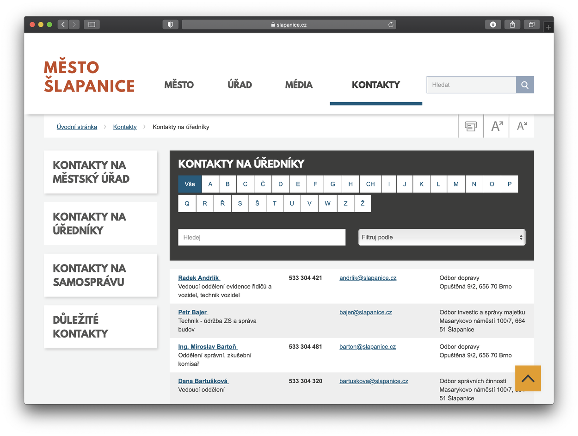Increase font size with the A icon
This screenshot has width=578, height=436.
497,126
